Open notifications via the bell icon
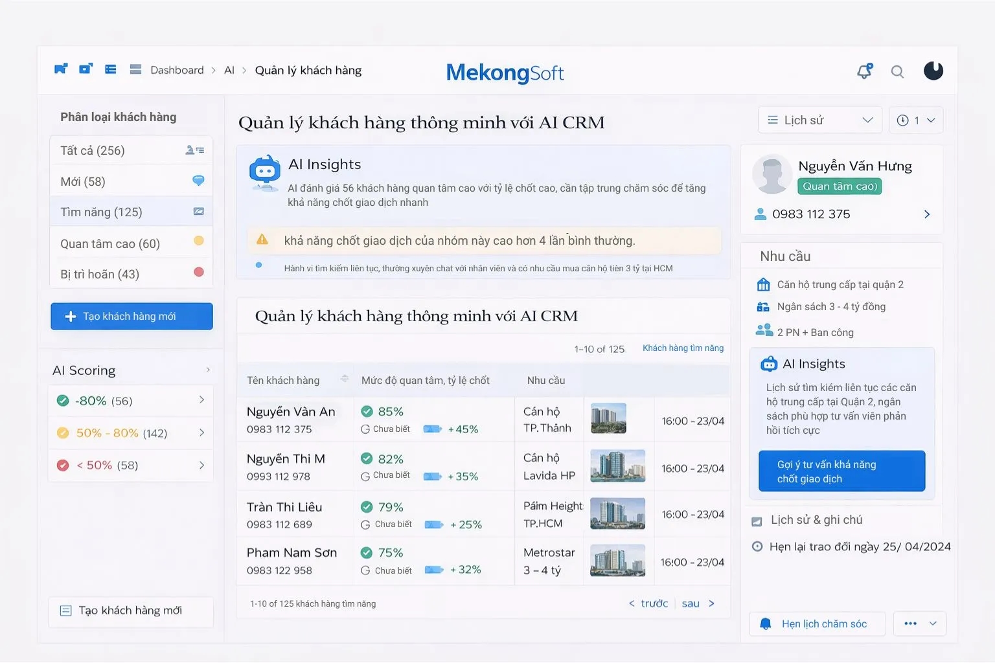Viewport: 995px width, 663px height. click(x=864, y=71)
